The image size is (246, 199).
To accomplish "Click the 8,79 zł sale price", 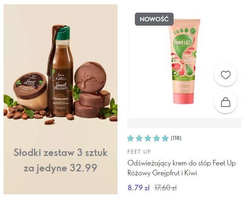I will pyautogui.click(x=138, y=188).
